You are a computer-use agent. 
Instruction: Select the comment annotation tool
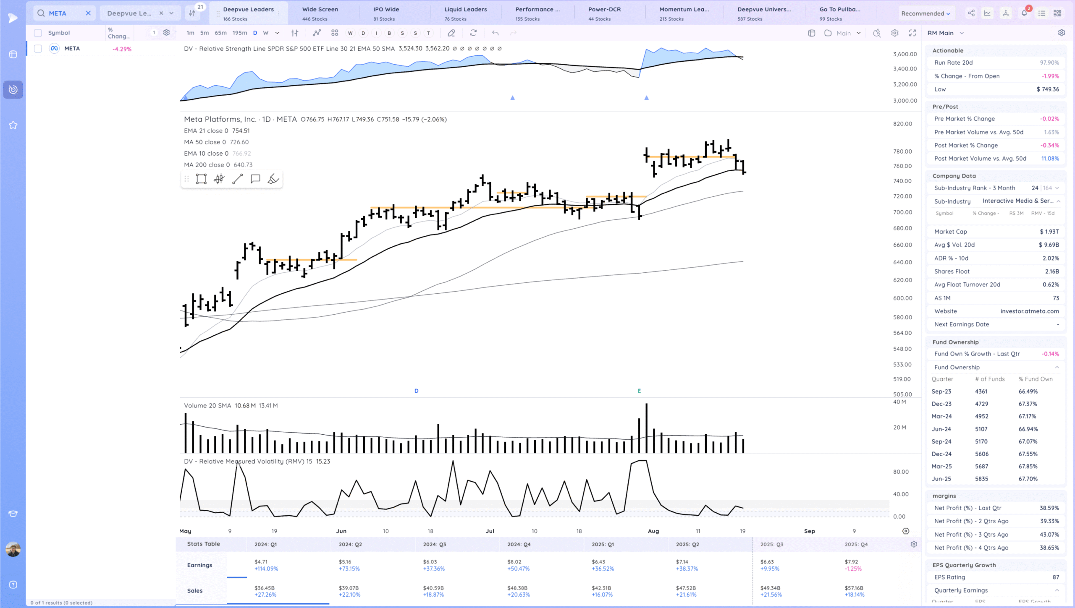(x=255, y=179)
